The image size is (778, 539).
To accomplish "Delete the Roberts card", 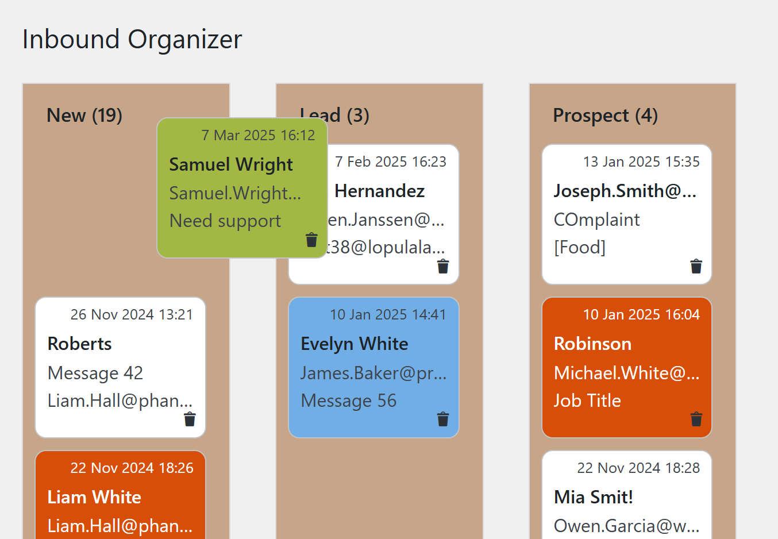I will [190, 419].
